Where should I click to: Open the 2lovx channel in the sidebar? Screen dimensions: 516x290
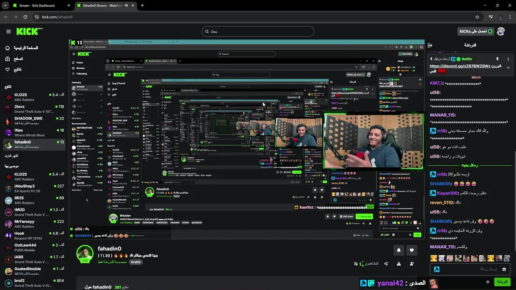click(x=34, y=109)
